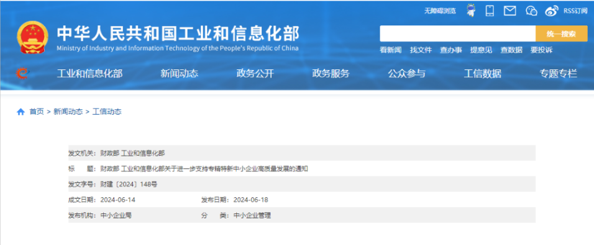Open RSS订阅 subscription link
This screenshot has width=594, height=245.
(x=575, y=11)
